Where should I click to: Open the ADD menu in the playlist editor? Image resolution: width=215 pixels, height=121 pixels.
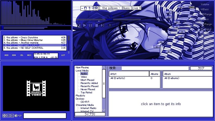coord(7,55)
